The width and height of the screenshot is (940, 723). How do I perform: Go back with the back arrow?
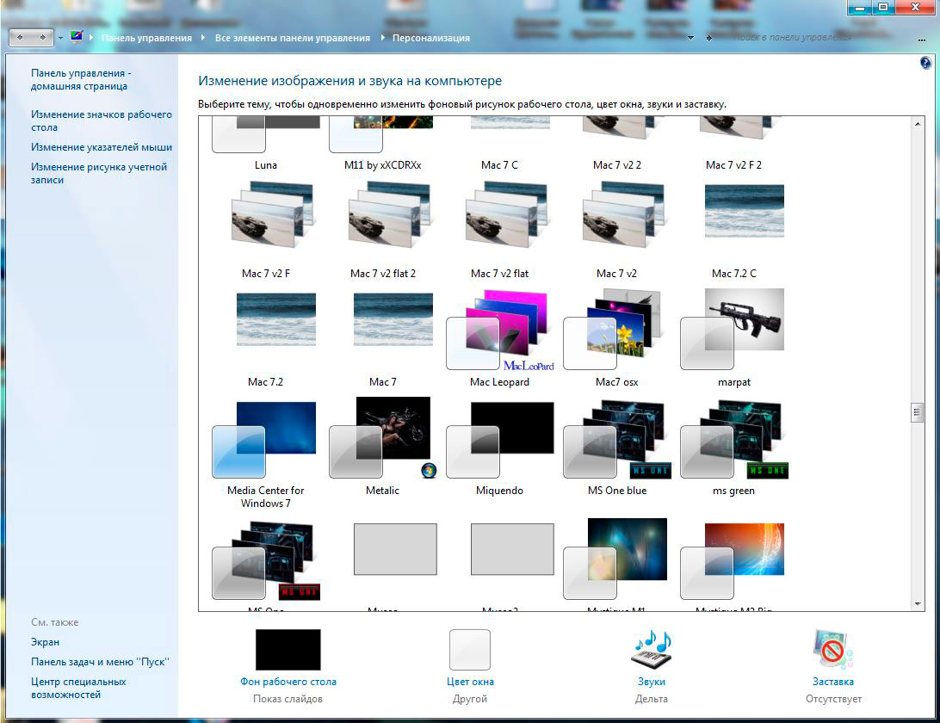tap(20, 37)
